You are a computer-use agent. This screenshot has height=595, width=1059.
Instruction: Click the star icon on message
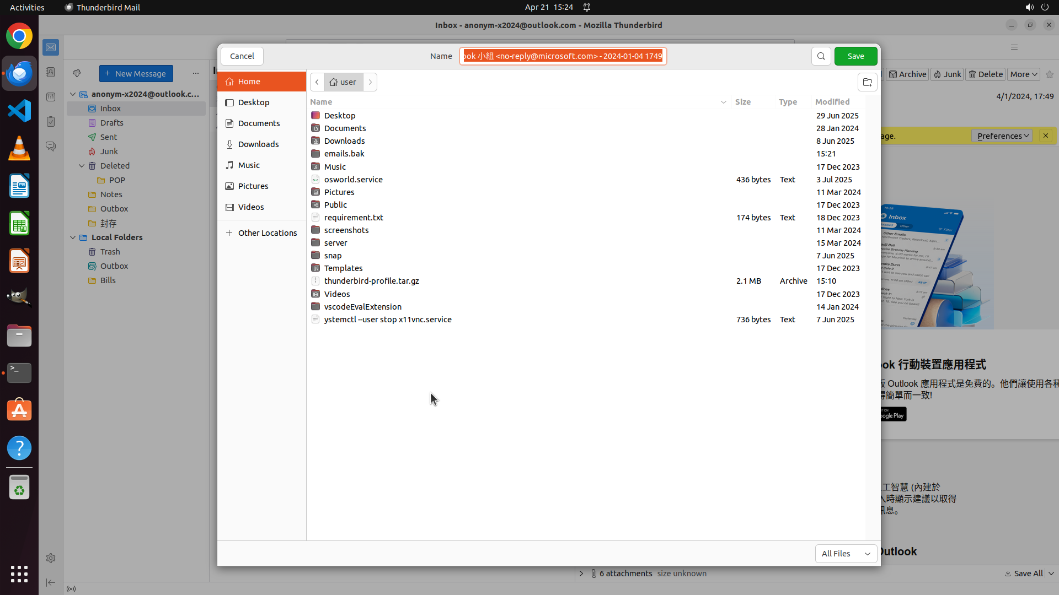pos(1049,74)
